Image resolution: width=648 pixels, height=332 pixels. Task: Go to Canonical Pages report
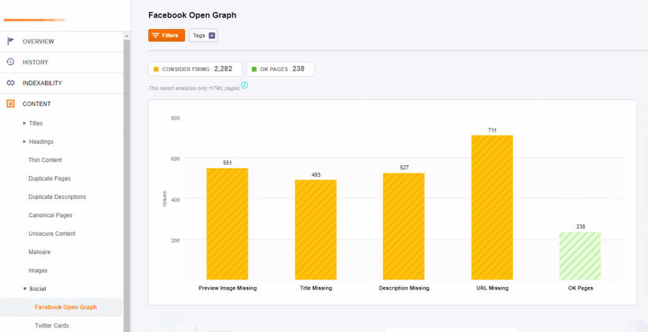point(51,215)
